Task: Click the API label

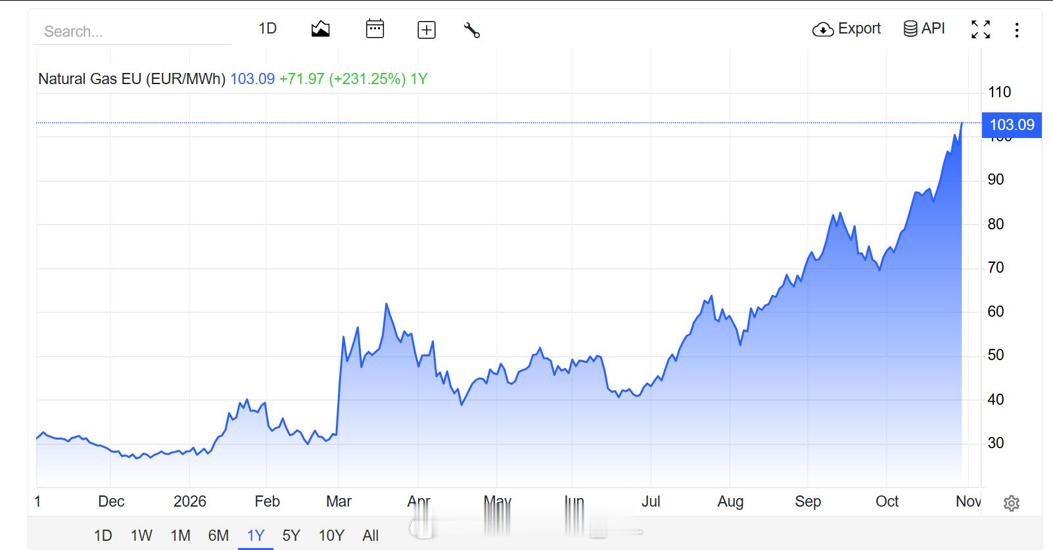Action: pyautogui.click(x=933, y=29)
